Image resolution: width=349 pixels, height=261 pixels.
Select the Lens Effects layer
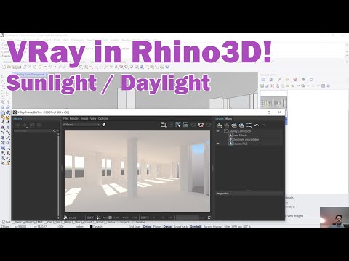tap(240, 135)
